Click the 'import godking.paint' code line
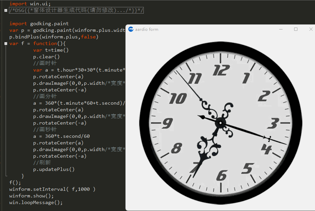This screenshot has height=211, width=315. (39, 24)
